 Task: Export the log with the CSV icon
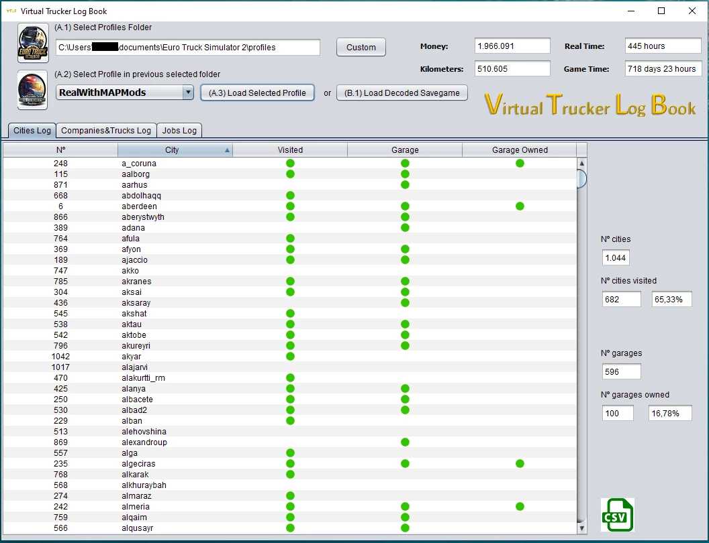[x=617, y=515]
